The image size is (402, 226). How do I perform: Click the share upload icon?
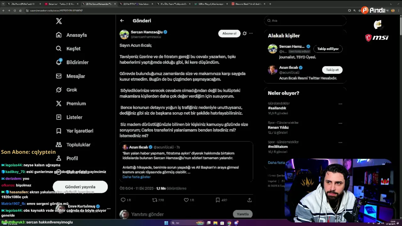(249, 200)
